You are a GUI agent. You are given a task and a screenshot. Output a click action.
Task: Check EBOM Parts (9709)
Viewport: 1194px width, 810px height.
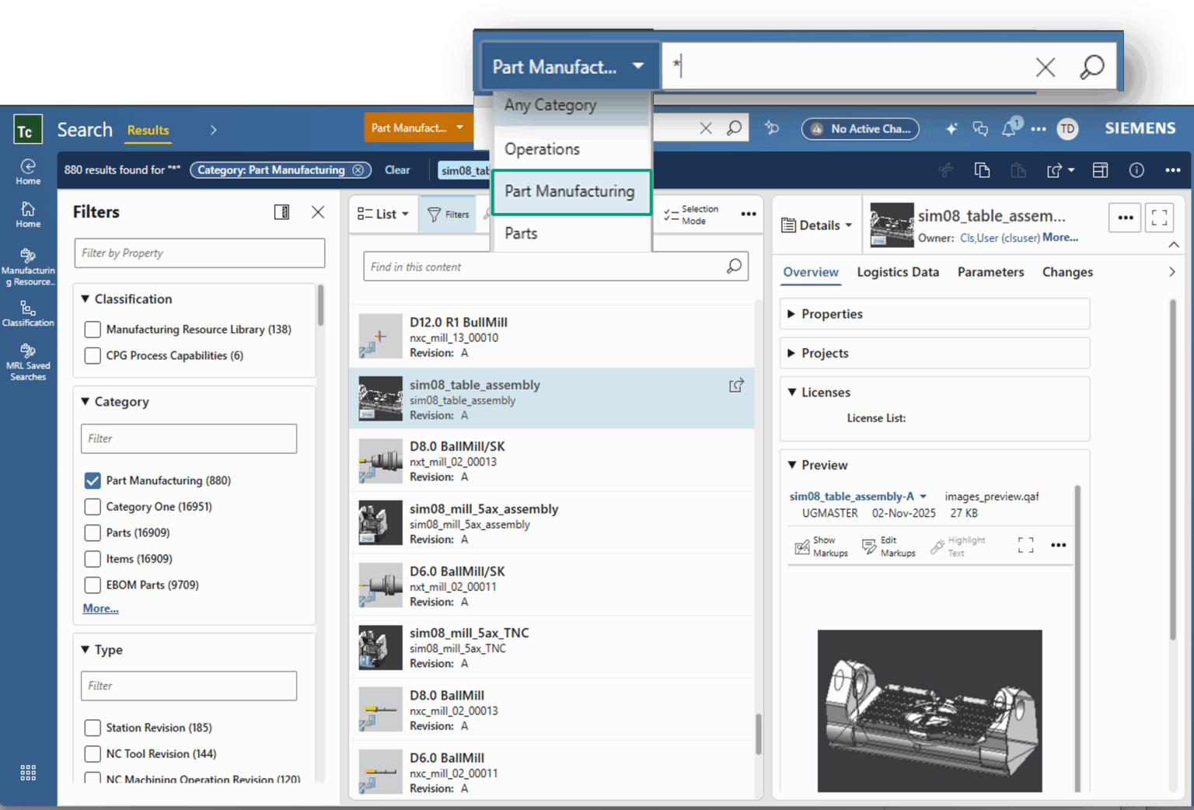tap(93, 585)
